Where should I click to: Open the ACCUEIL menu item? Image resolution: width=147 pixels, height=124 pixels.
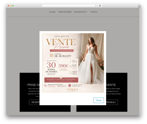52,12
